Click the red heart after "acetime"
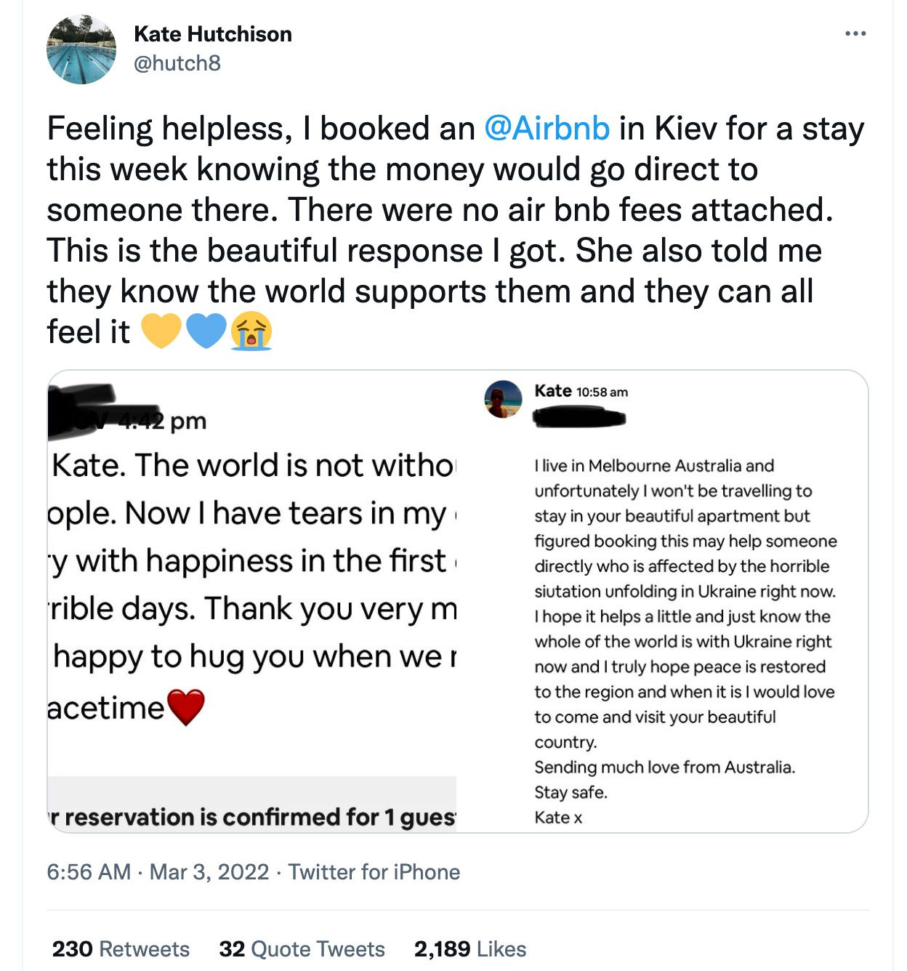Viewport: 907px width, 971px height. (186, 707)
